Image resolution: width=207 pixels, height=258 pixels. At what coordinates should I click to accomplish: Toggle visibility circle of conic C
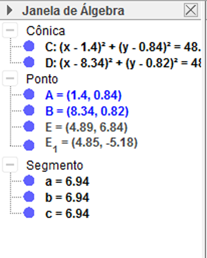(29, 46)
